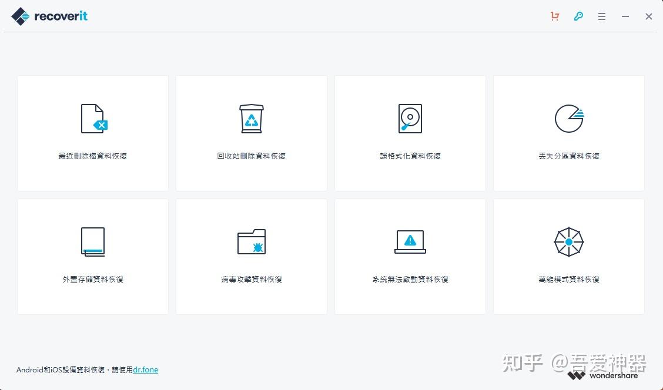Click the lost partition pie chart icon
Screen dimensions: 663x390
click(569, 119)
